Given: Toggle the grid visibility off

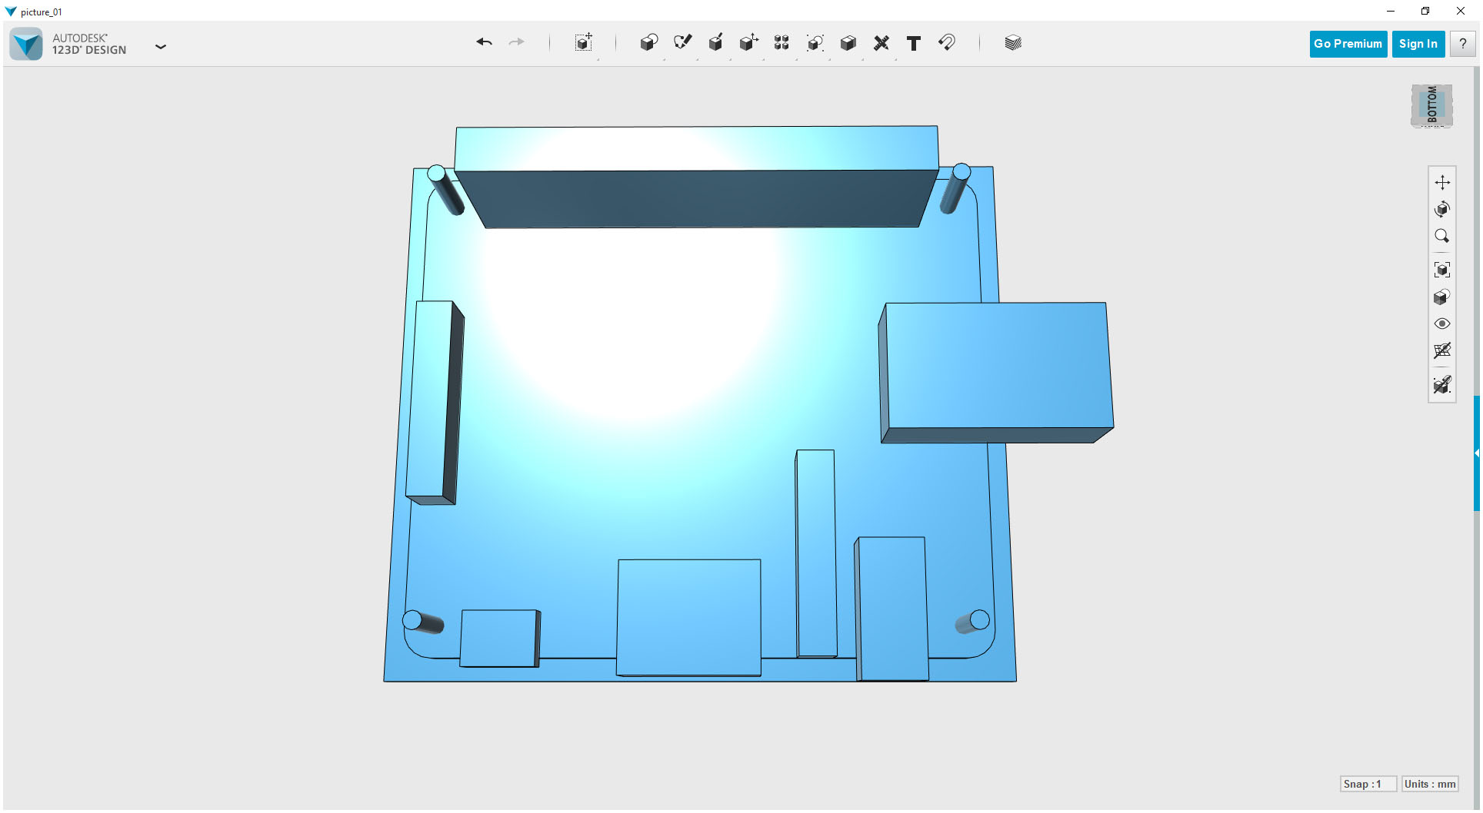Looking at the screenshot, I should pyautogui.click(x=1443, y=351).
